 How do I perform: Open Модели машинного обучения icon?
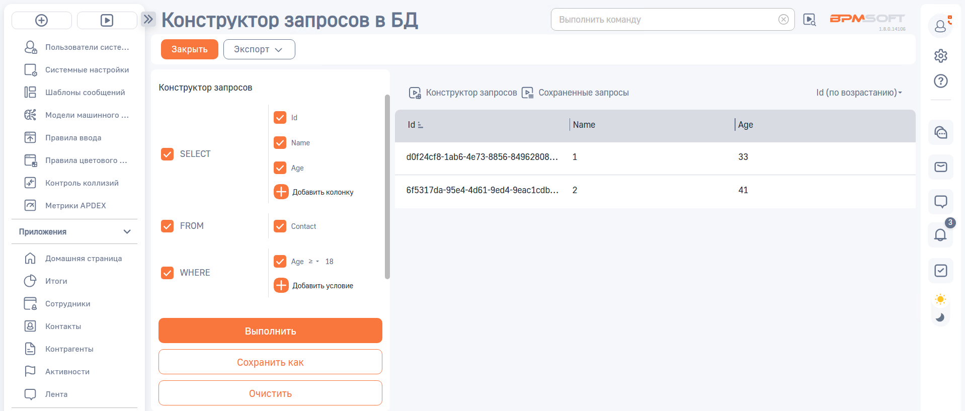(31, 115)
